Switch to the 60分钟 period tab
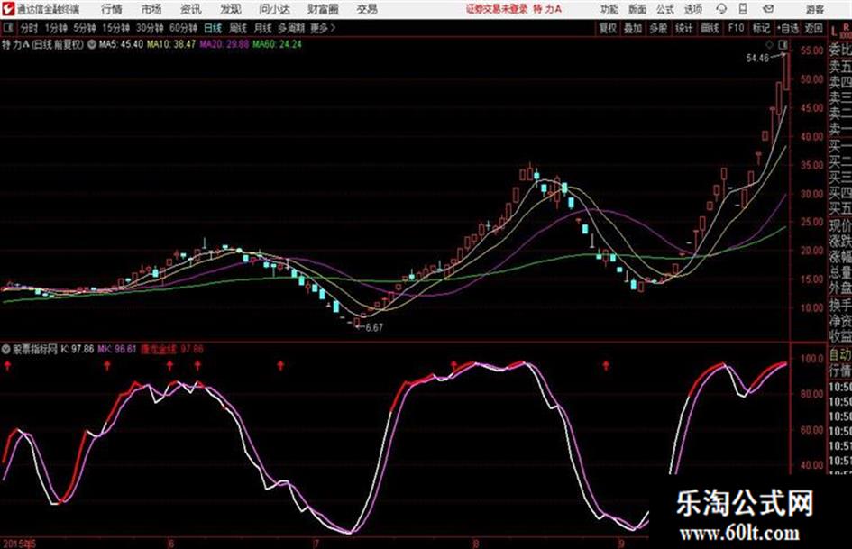 click(x=183, y=28)
